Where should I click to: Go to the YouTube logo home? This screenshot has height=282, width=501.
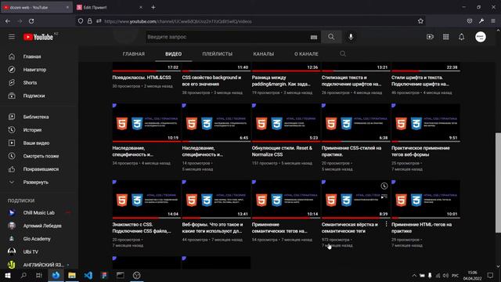click(x=38, y=37)
